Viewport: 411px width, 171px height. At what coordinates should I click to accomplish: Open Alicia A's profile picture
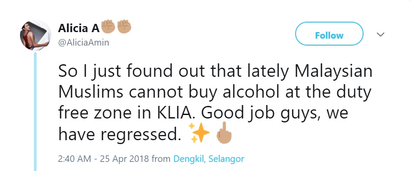35,35
